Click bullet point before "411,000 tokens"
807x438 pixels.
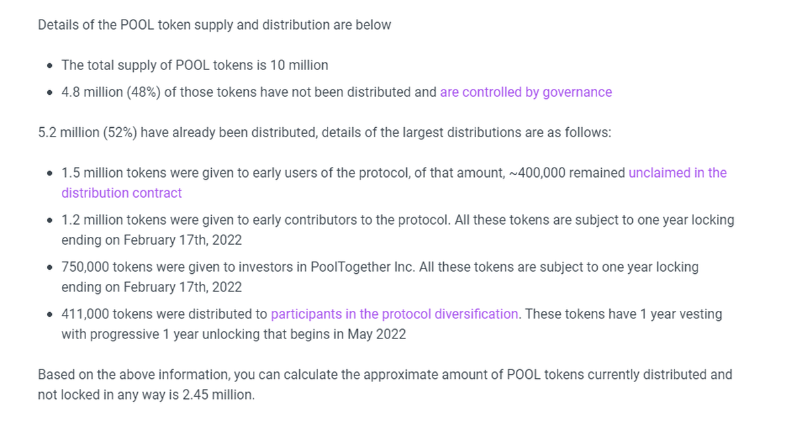pos(51,315)
